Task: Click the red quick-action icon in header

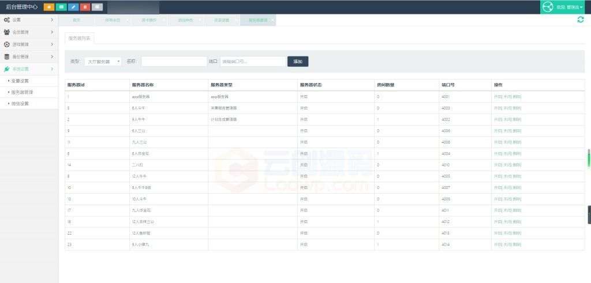Action: pyautogui.click(x=85, y=7)
